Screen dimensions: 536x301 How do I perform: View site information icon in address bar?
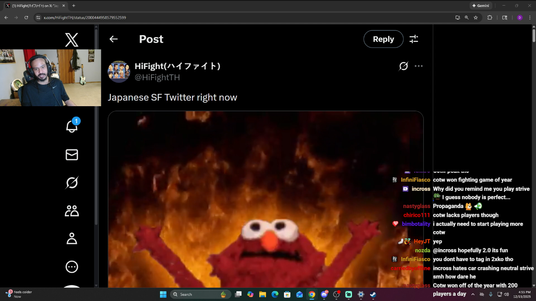point(38,18)
